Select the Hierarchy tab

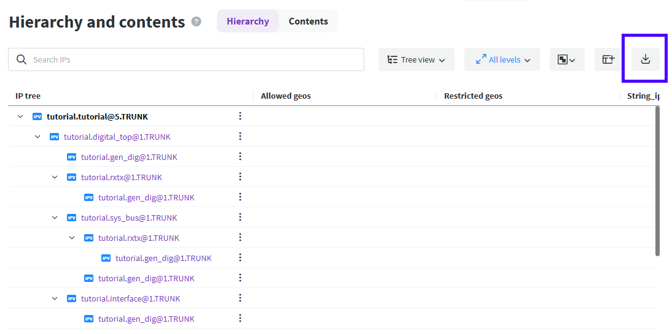click(248, 21)
